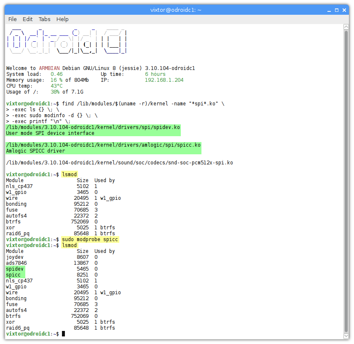
Task: Open the File menu
Action: (x=12, y=19)
